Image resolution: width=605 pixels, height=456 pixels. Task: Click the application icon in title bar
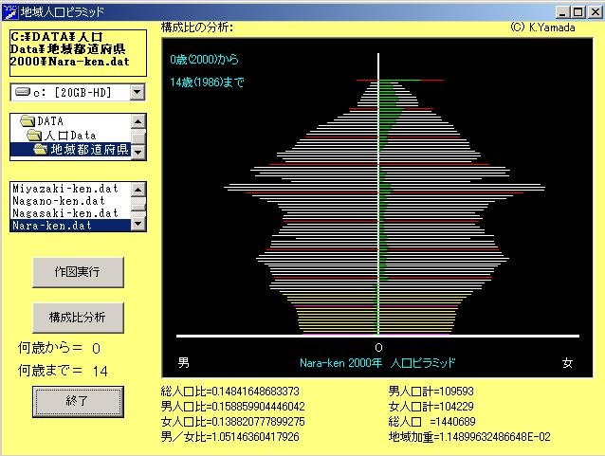click(x=10, y=12)
